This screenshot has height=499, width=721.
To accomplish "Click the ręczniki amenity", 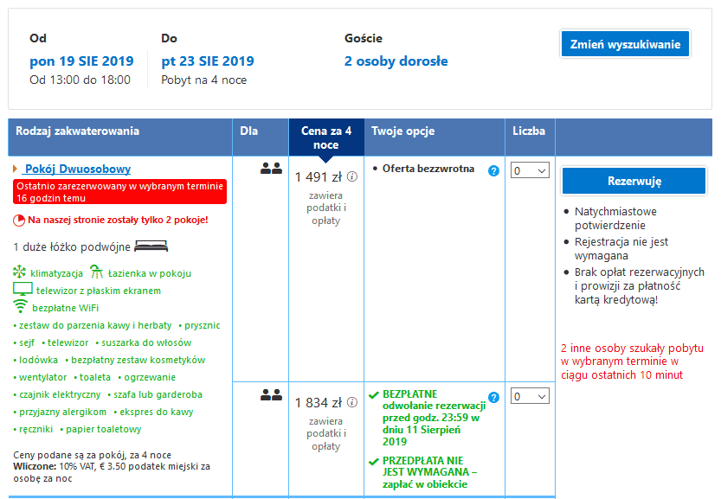I will 35,429.
